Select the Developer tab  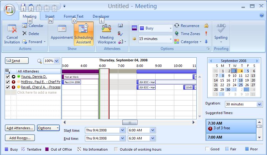point(101,16)
